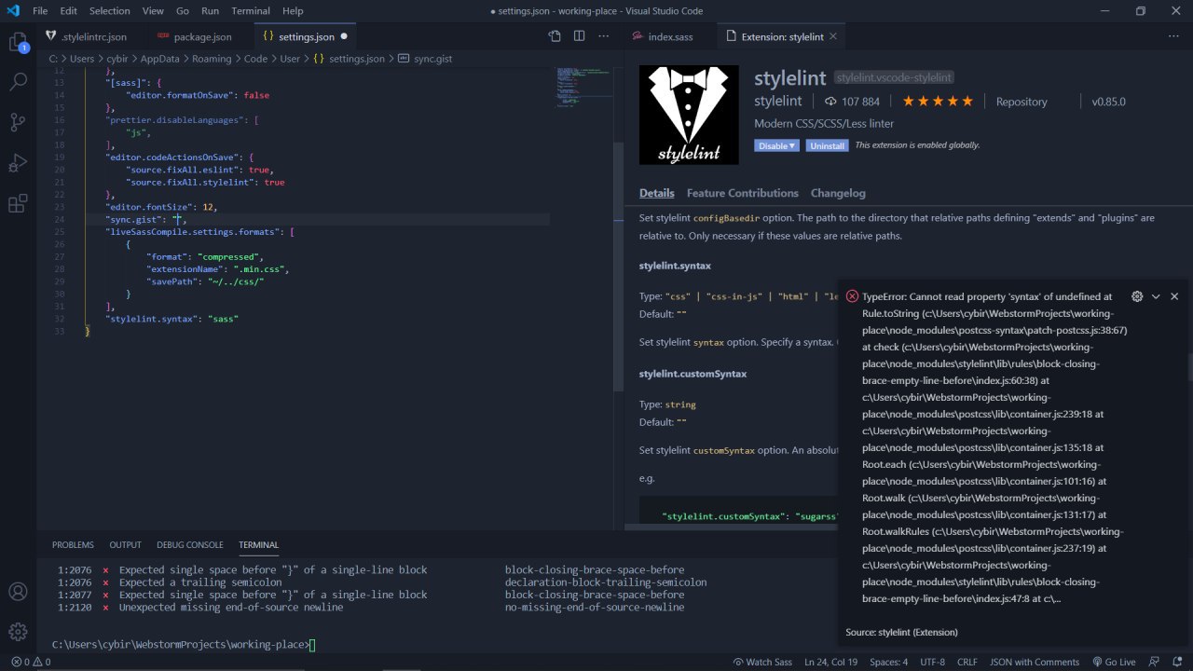Click the VS Code logo icon
Viewport: 1193px width, 671px height.
tap(13, 11)
